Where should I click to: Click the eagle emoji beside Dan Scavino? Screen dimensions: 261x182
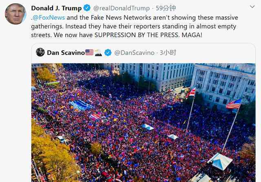point(98,53)
